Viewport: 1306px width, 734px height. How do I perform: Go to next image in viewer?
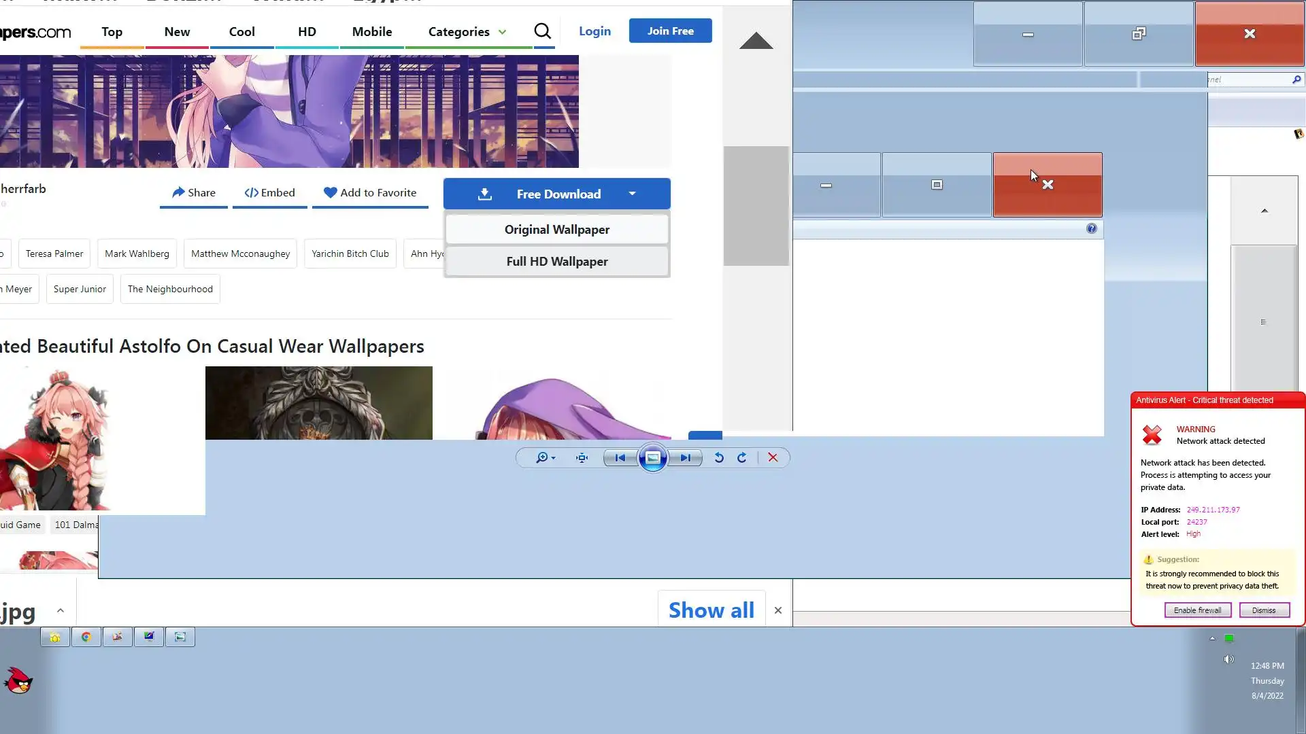[x=685, y=458]
